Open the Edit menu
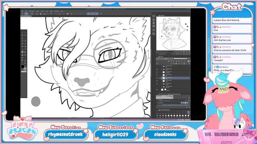This screenshot has height=144, width=257. pyautogui.click(x=26, y=11)
